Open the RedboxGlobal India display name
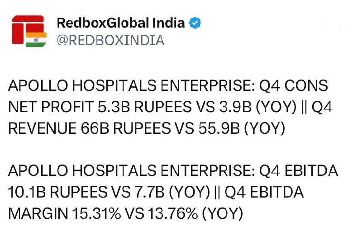This screenshot has height=231, width=362. pos(121,23)
